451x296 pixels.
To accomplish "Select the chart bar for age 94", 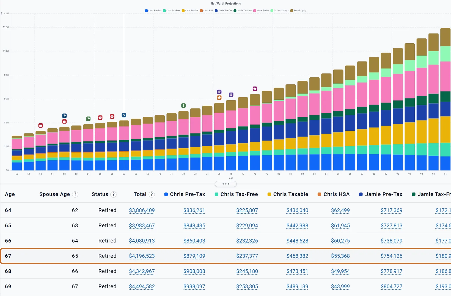I will pyautogui.click(x=445, y=99).
